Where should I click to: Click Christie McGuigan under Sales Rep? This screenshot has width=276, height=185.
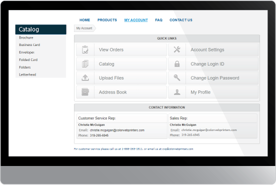click(183, 125)
